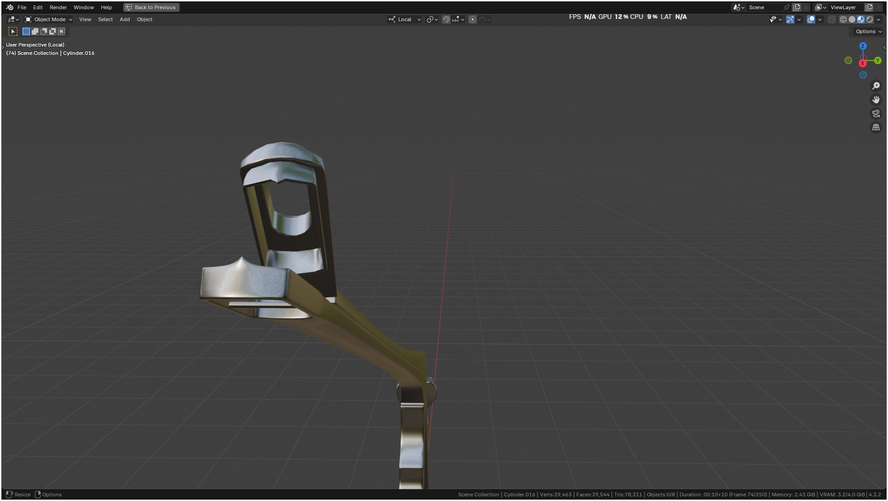The height and width of the screenshot is (501, 888).
Task: Expand the Options dropdown
Action: (x=868, y=31)
